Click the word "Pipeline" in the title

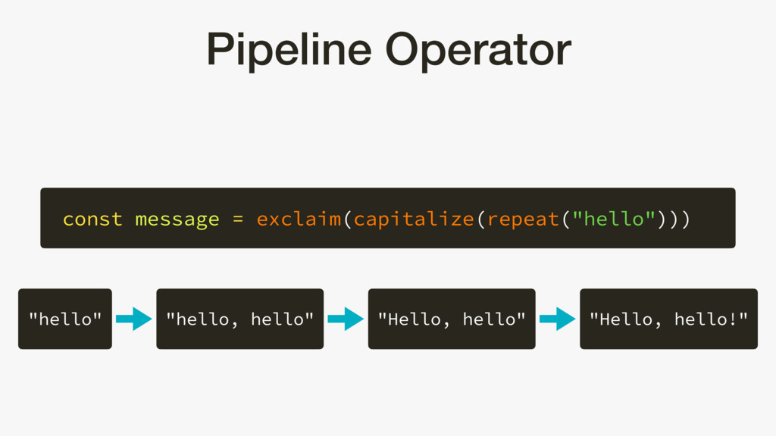click(289, 51)
